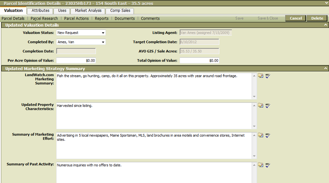The width and height of the screenshot is (329, 183).
Task: Open editor icon for Updated Property Characteristics
Action: 261,105
